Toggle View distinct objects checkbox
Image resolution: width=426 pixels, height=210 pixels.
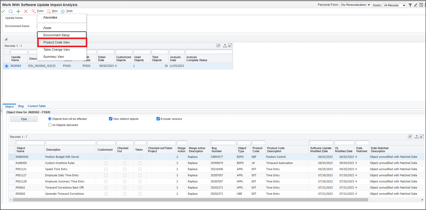click(x=111, y=119)
